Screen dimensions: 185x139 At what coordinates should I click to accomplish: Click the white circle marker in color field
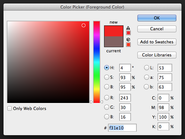tap(83, 25)
